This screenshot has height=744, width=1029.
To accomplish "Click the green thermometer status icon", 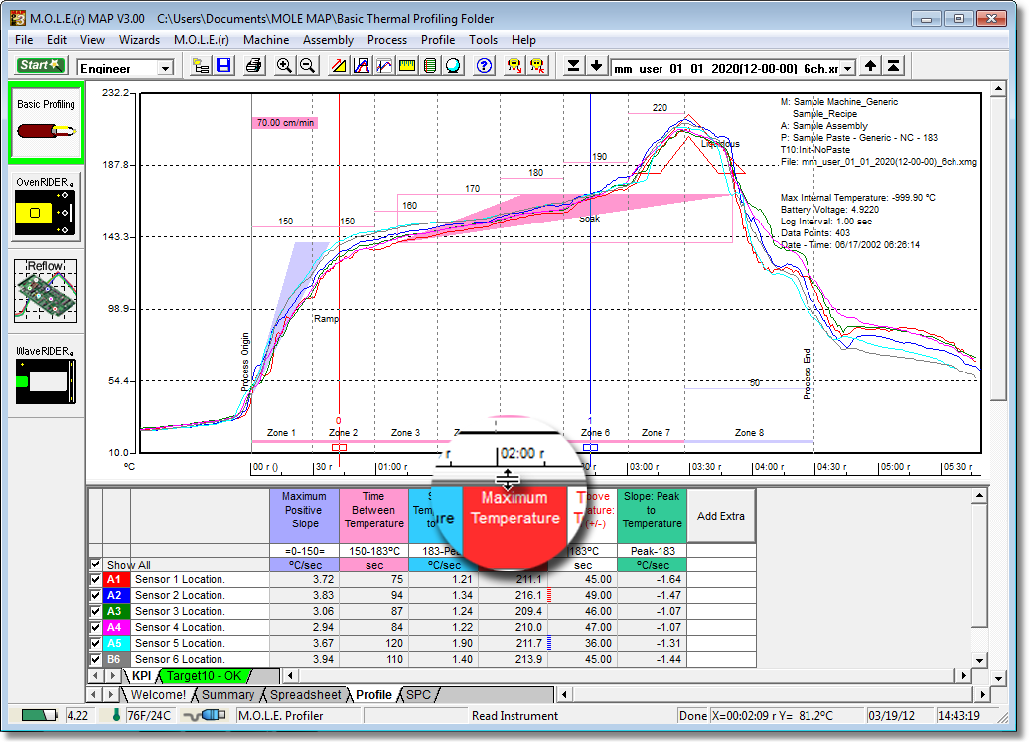I will pyautogui.click(x=116, y=715).
